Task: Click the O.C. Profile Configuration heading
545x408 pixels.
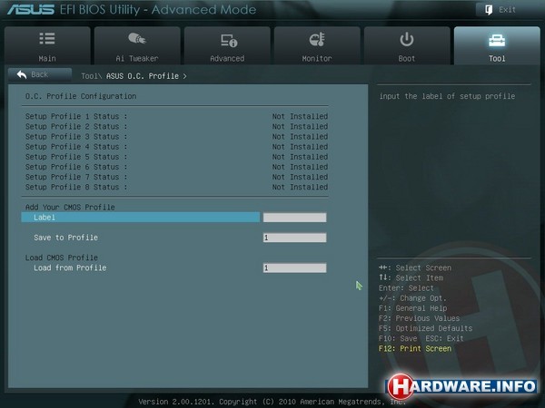Action: pyautogui.click(x=81, y=96)
